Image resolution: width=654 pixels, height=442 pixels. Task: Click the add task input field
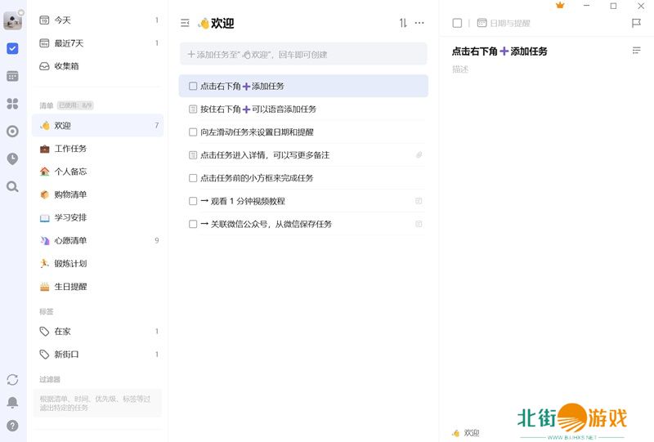point(303,54)
